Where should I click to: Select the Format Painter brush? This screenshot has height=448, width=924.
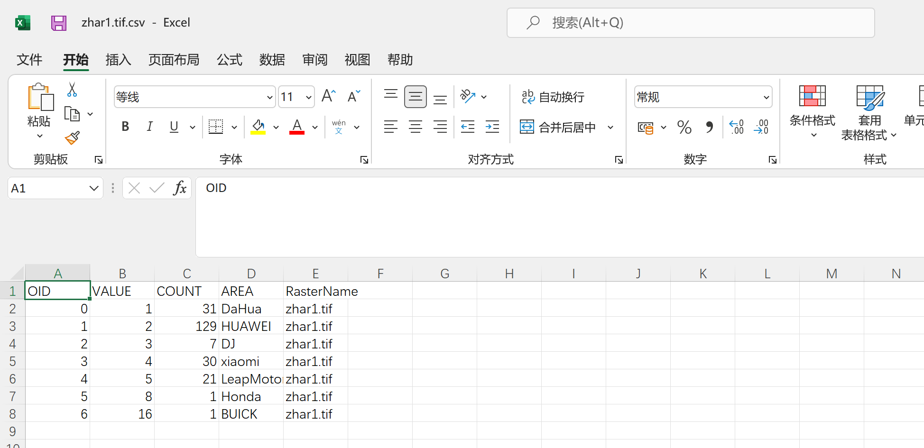pyautogui.click(x=72, y=138)
